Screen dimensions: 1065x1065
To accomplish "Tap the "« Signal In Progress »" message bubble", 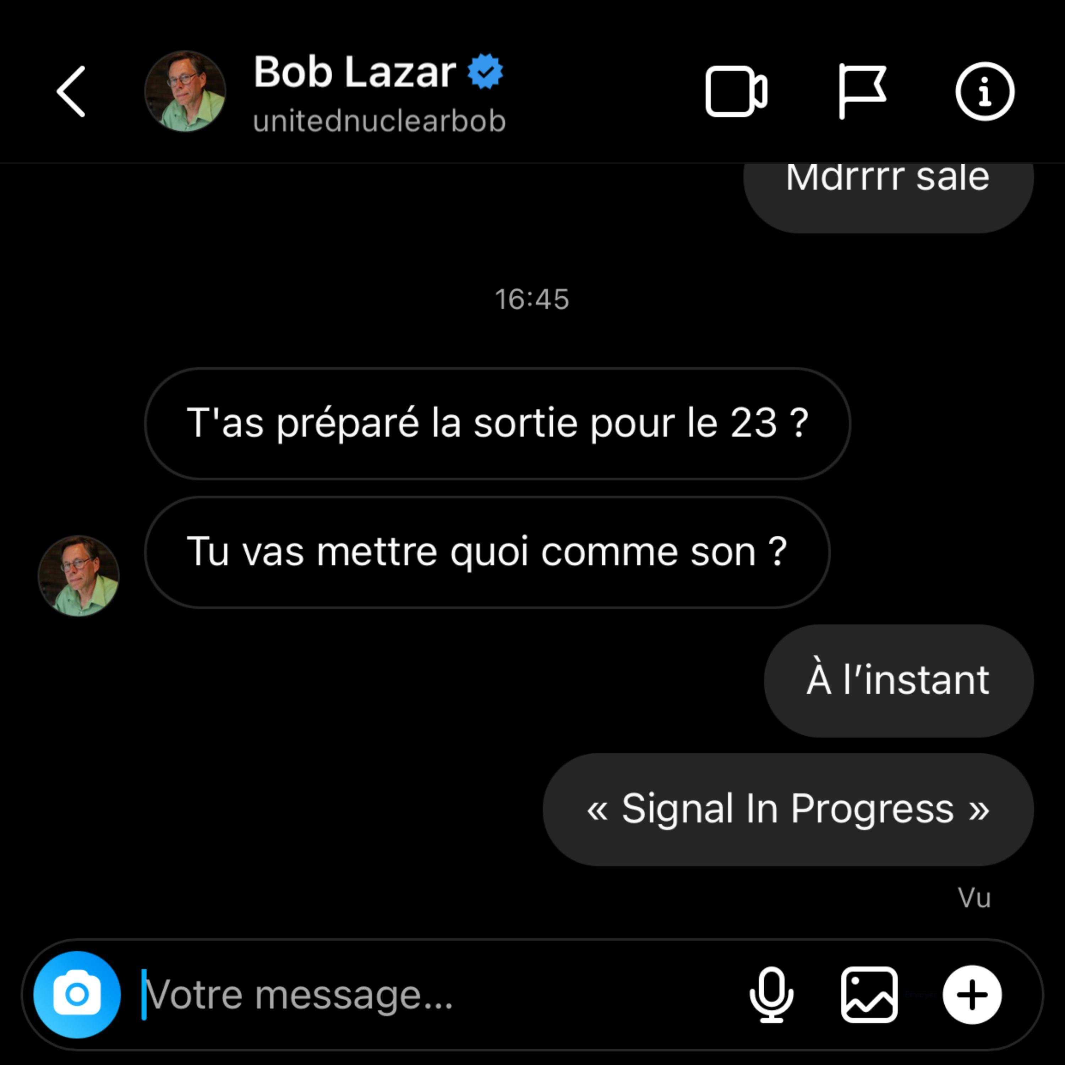I will click(788, 809).
